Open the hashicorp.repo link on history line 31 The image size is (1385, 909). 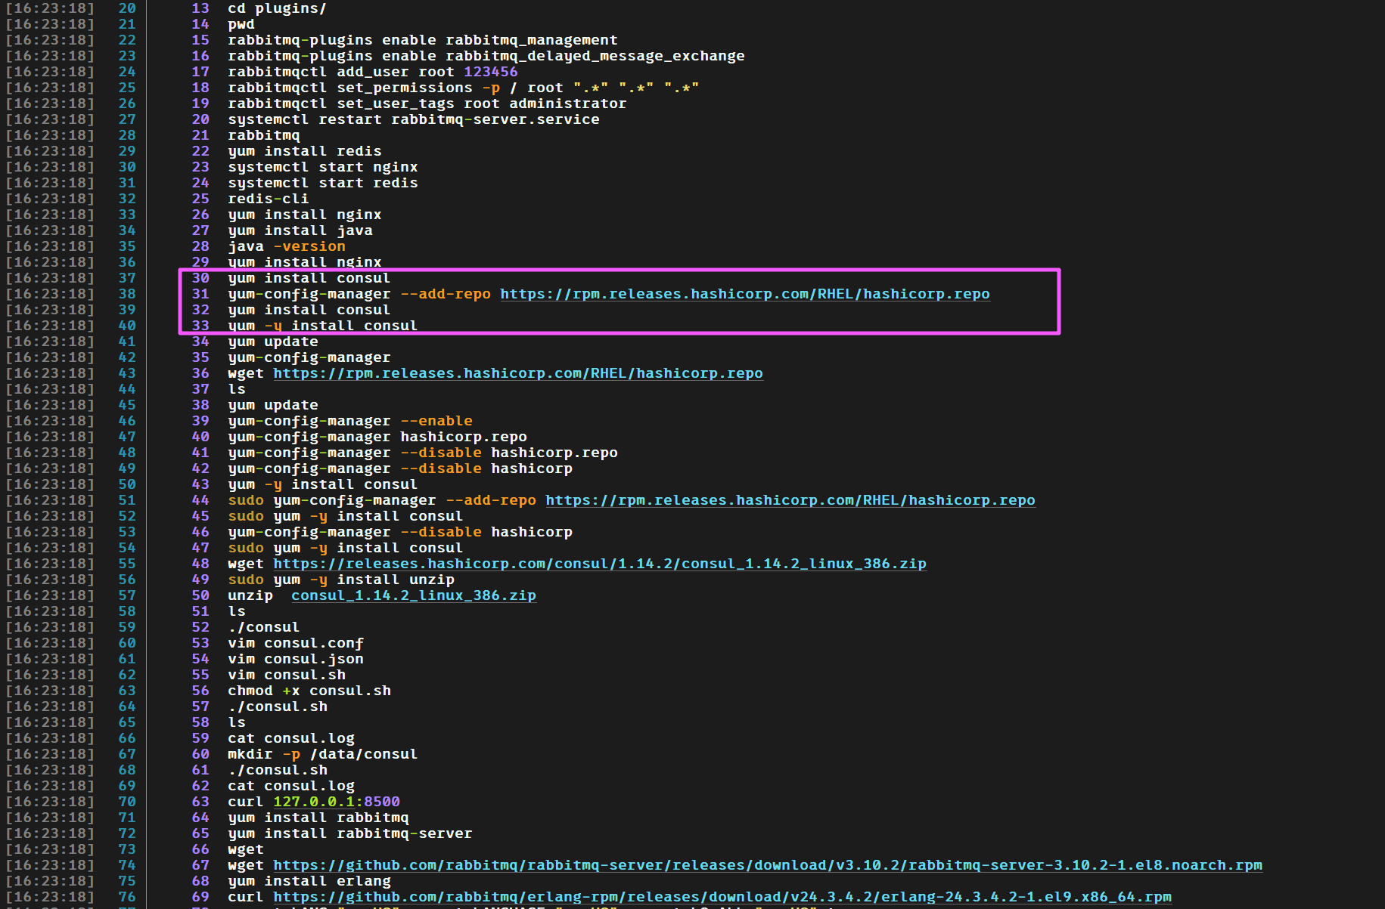745,294
